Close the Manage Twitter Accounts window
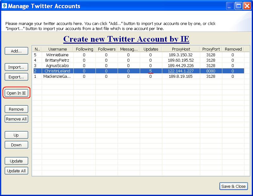Image resolution: width=253 pixels, height=196 pixels. click(247, 6)
